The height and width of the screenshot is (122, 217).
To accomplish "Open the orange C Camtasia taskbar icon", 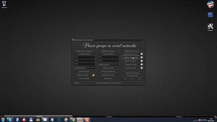I will (x=87, y=120).
